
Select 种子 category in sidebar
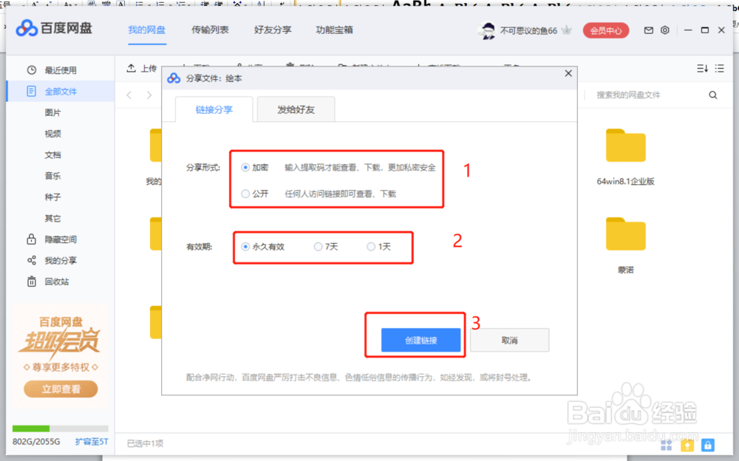pyautogui.click(x=52, y=197)
